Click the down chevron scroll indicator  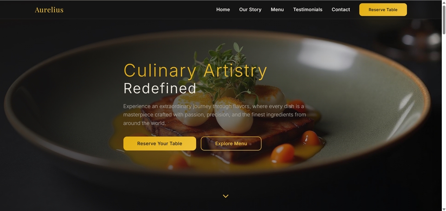(x=226, y=196)
